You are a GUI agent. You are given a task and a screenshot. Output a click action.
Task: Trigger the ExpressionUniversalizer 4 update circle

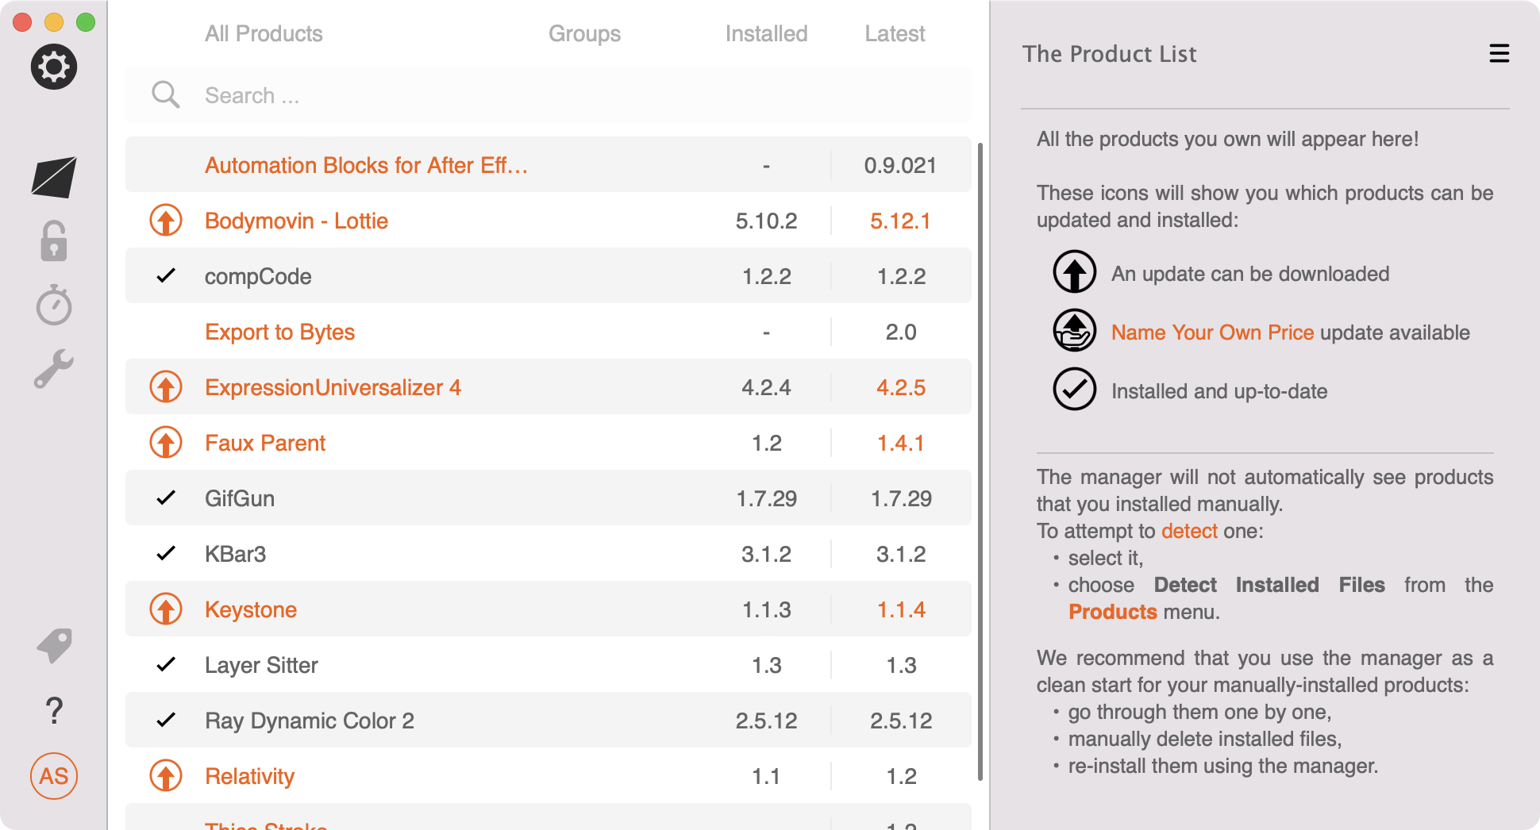point(165,387)
